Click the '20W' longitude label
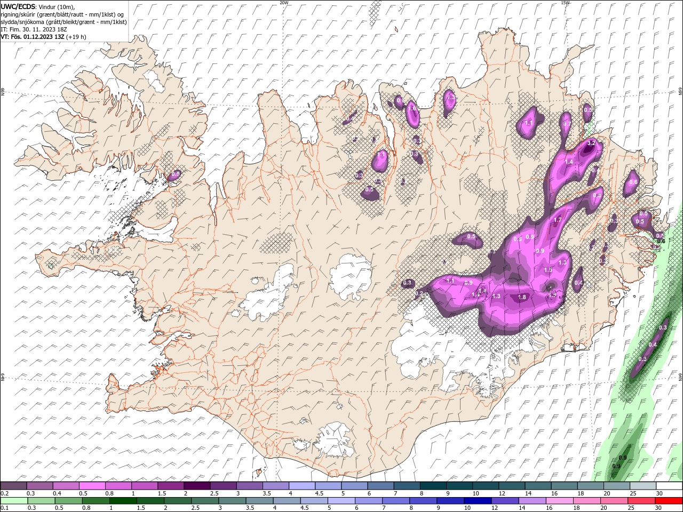The image size is (683, 512). (x=284, y=3)
